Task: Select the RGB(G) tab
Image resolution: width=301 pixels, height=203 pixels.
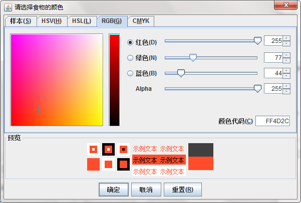Action: pyautogui.click(x=112, y=21)
